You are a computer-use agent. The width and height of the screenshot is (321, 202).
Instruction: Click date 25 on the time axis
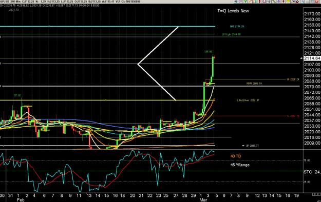click(x=166, y=195)
